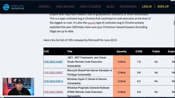Open the Blog section

[x=110, y=6]
